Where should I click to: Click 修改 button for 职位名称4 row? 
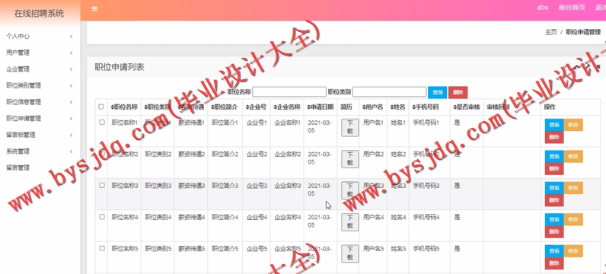click(x=573, y=219)
